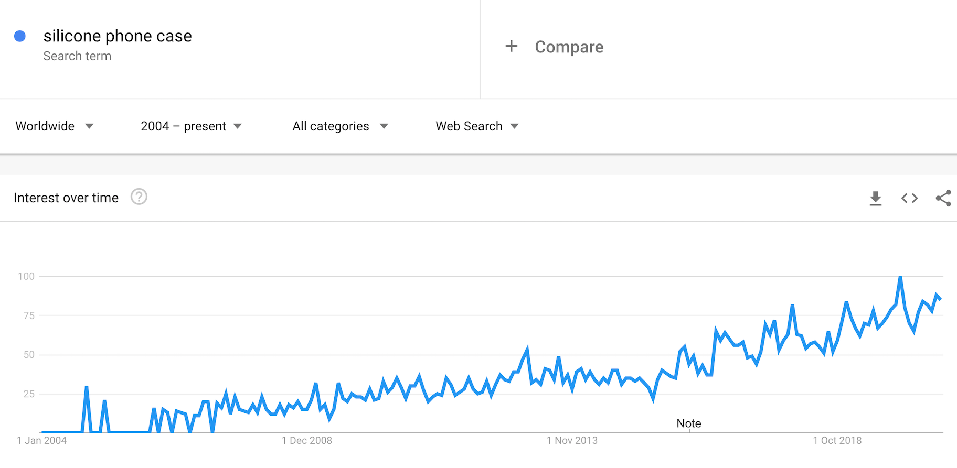
Task: Click the Note marker on the chart
Action: point(688,423)
